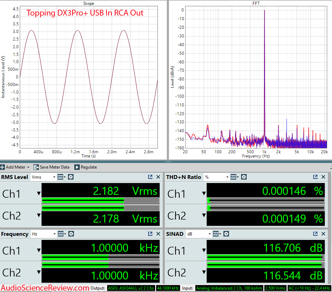332x292 pixels.
Task: Click the ASIO4ALL v2 2 Chs output status
Action: 131,288
